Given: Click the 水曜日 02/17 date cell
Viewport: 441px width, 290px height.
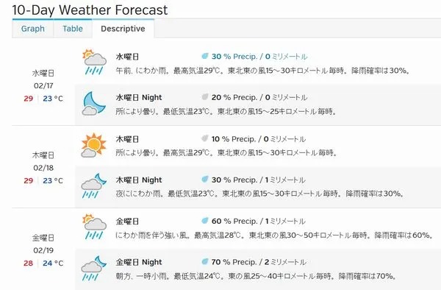Looking at the screenshot, I should pyautogui.click(x=43, y=86).
